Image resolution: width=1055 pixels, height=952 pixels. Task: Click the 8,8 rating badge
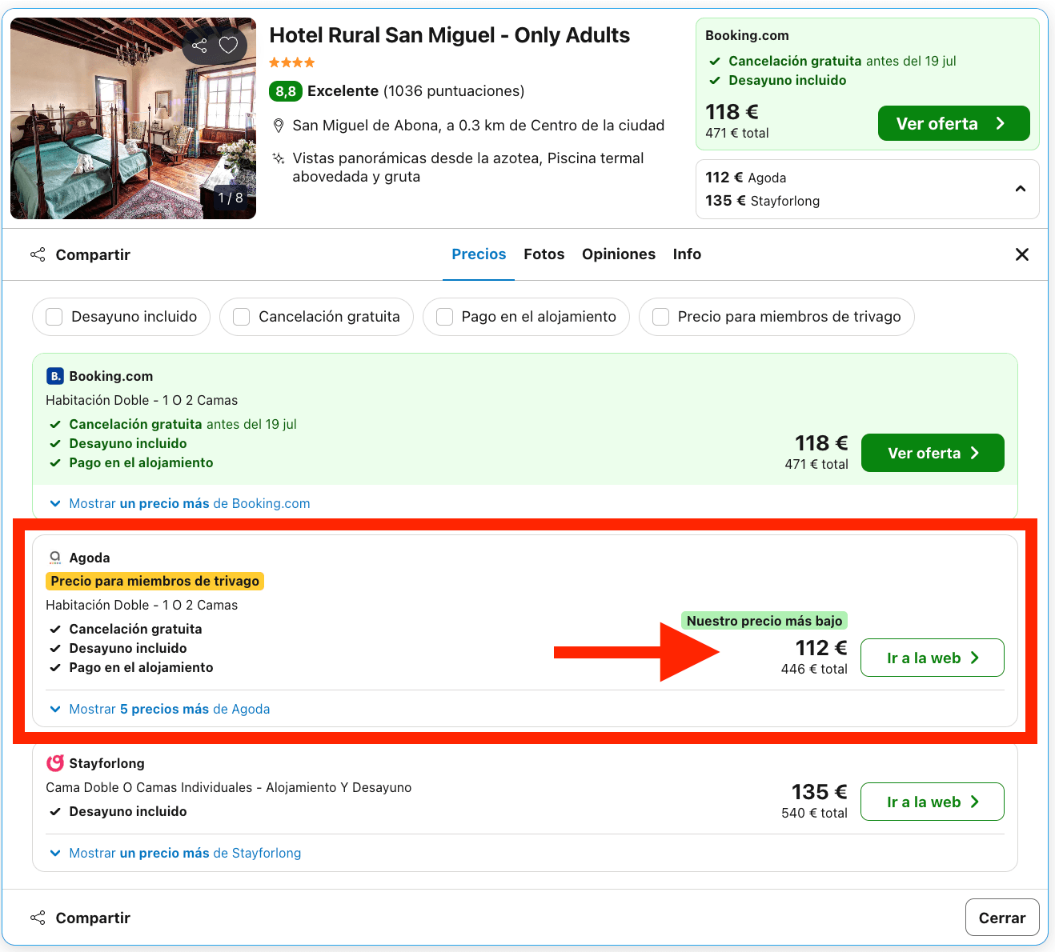click(x=286, y=91)
